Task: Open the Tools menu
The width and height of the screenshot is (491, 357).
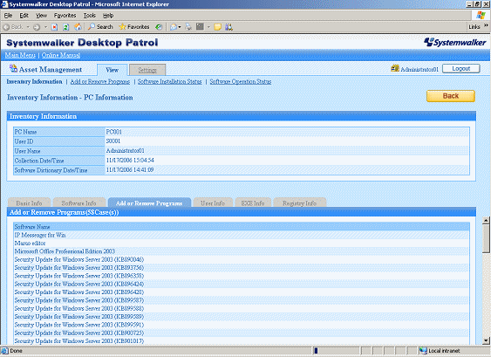Action: (x=90, y=16)
